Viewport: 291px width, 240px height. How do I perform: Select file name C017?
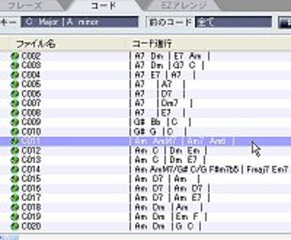31,198
